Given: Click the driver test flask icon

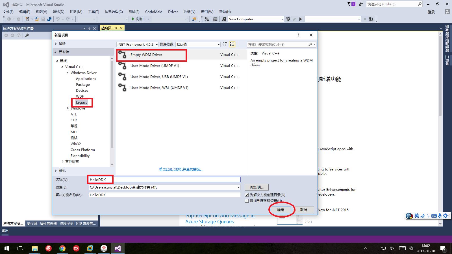Looking at the screenshot, I should pyautogui.click(x=288, y=19).
